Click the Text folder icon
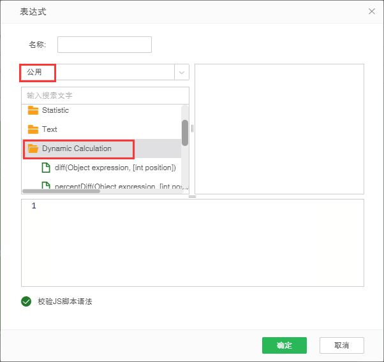 pos(33,129)
